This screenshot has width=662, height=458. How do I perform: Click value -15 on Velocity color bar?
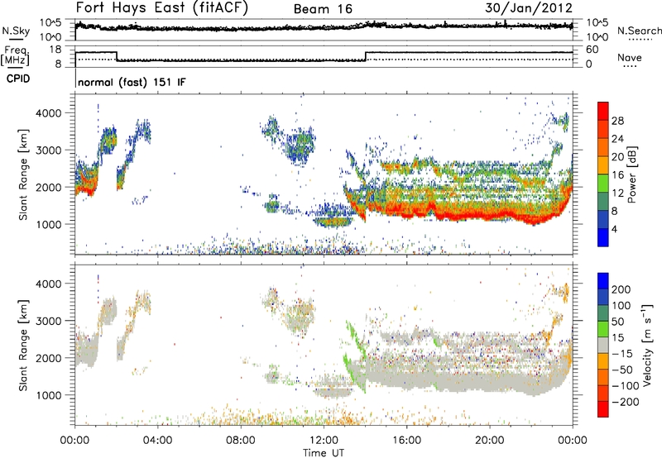[622, 354]
